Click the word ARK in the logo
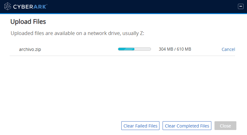Image resolution: width=247 pixels, height=135 pixels. (x=40, y=7)
